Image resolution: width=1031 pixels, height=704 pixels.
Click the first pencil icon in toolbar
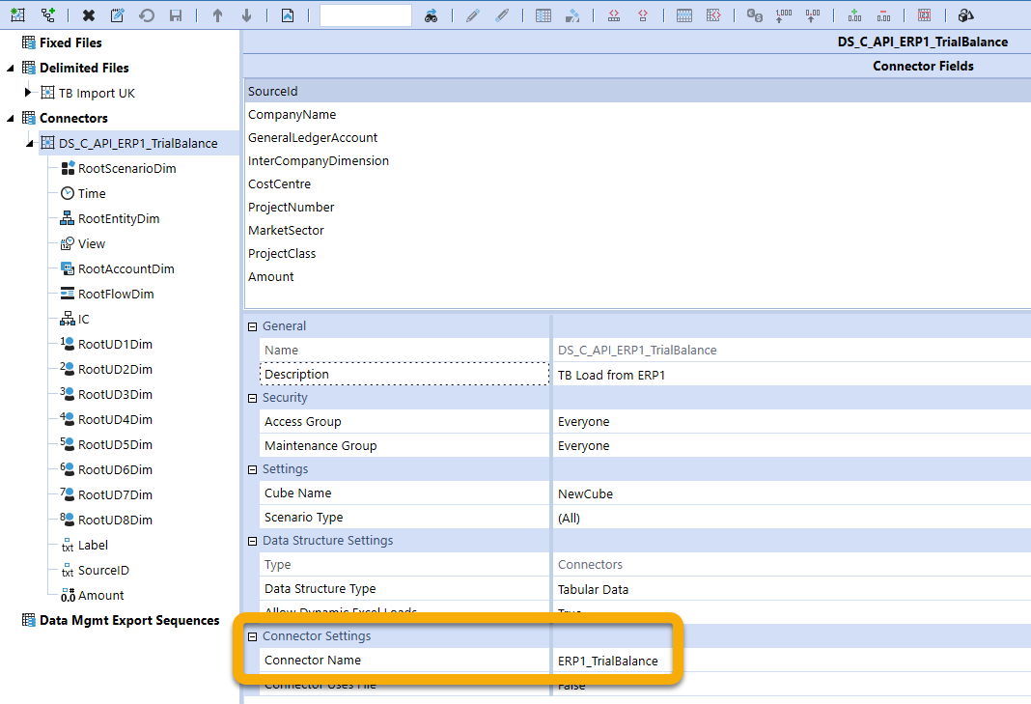[x=472, y=15]
